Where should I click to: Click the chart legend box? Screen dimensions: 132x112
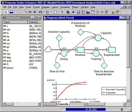pyautogui.click(x=114, y=91)
